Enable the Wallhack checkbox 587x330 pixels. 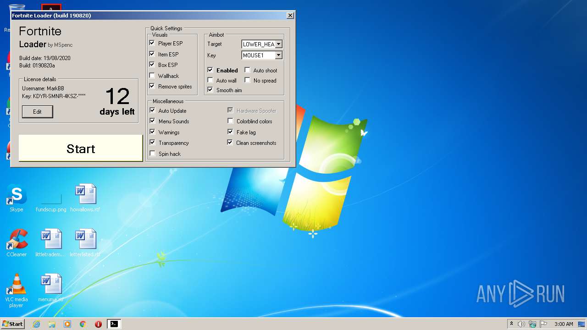[x=152, y=76]
